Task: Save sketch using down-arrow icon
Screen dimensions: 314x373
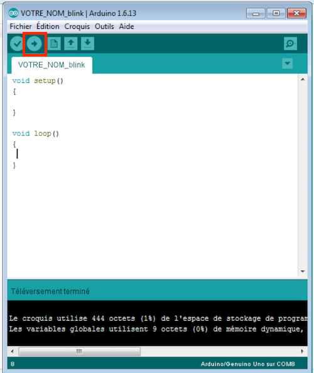Action: click(x=87, y=43)
